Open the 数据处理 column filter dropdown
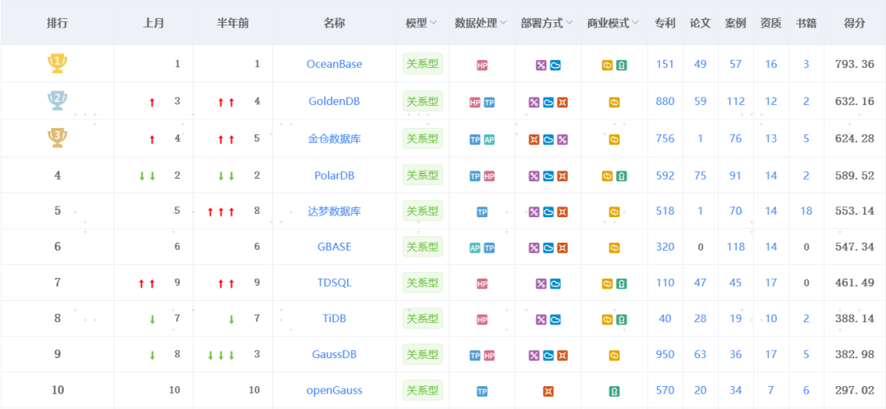The image size is (886, 409). (504, 23)
